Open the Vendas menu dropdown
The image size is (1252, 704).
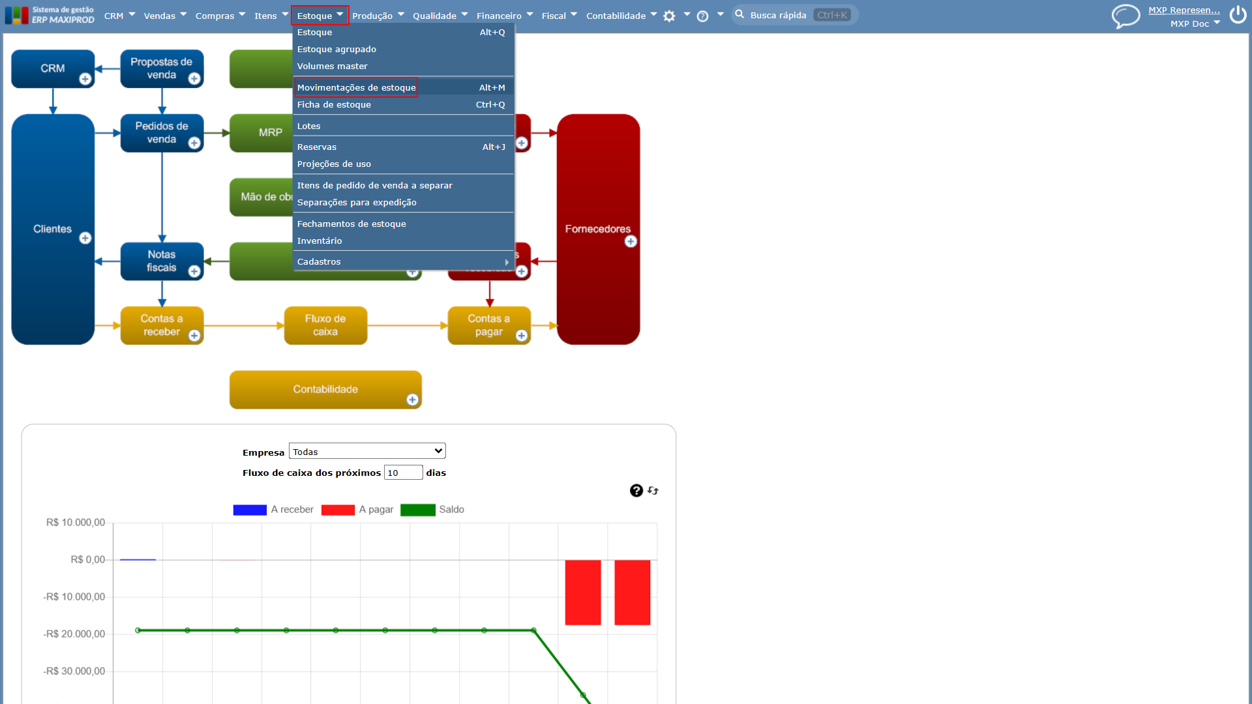(x=165, y=16)
